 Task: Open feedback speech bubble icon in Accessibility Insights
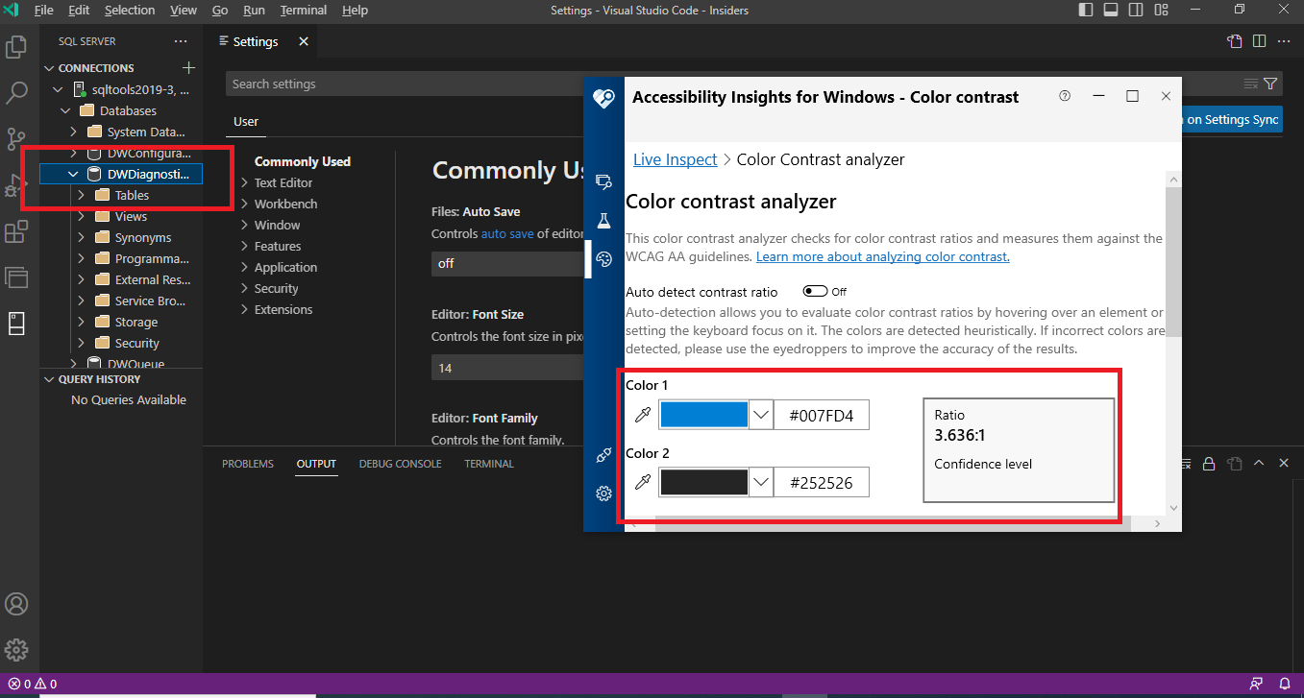603,455
